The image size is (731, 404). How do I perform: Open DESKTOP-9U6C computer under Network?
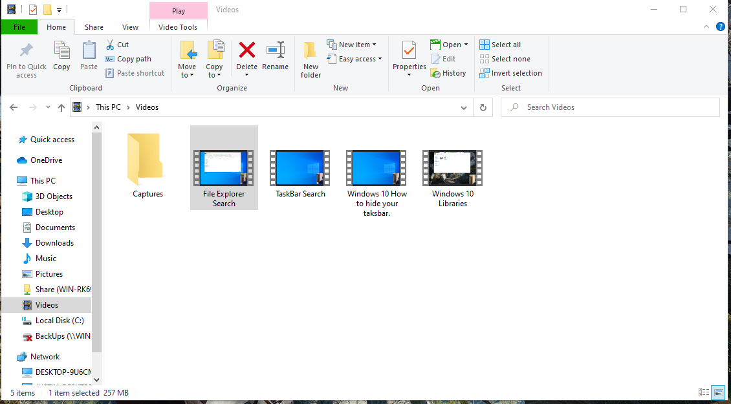(56, 372)
